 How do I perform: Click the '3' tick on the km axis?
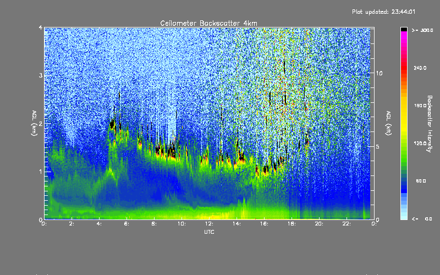click(41, 75)
